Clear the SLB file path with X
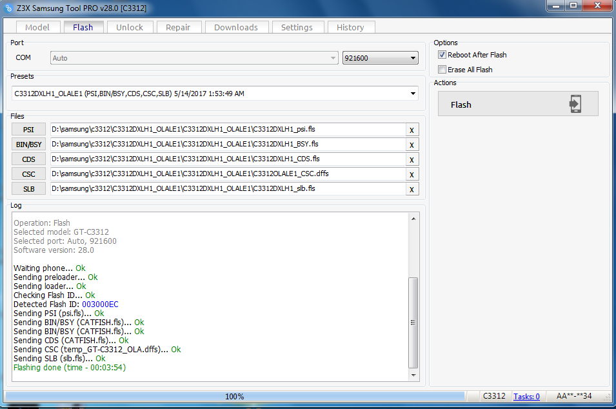The image size is (616, 409). [x=412, y=190]
